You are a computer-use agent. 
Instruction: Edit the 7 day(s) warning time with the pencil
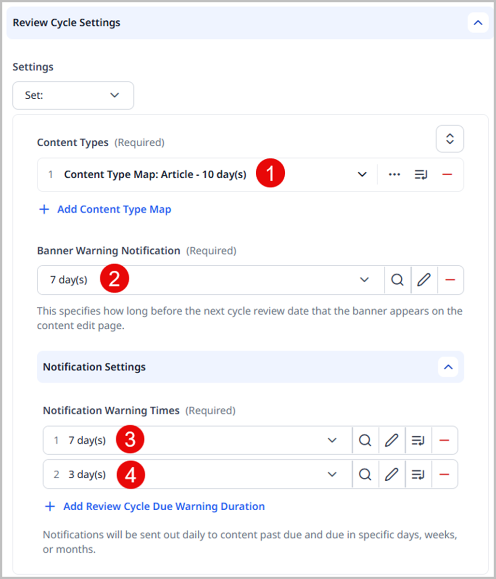[392, 440]
